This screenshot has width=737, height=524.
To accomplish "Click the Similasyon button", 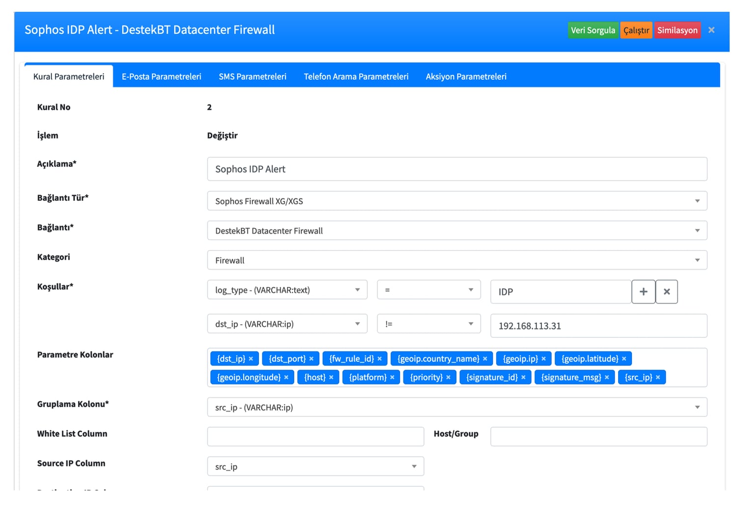I will [678, 30].
